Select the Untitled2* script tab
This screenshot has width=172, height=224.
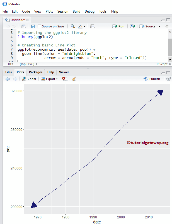18,20
